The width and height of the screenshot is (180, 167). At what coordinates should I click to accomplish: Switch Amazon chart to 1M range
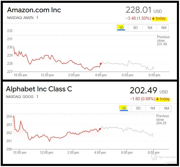point(150,28)
